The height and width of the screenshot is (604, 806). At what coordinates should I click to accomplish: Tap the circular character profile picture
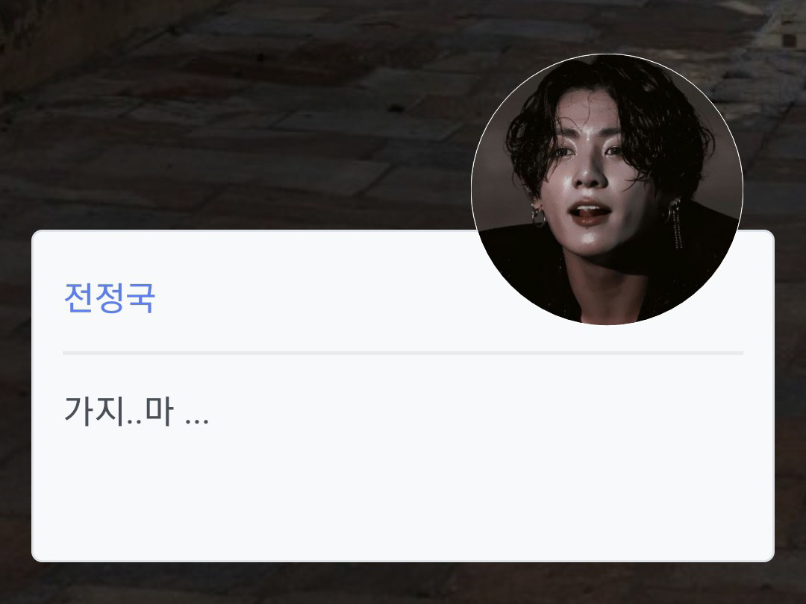click(607, 189)
